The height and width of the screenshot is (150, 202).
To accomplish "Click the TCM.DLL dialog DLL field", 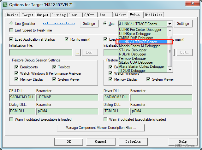I will point(116,111).
